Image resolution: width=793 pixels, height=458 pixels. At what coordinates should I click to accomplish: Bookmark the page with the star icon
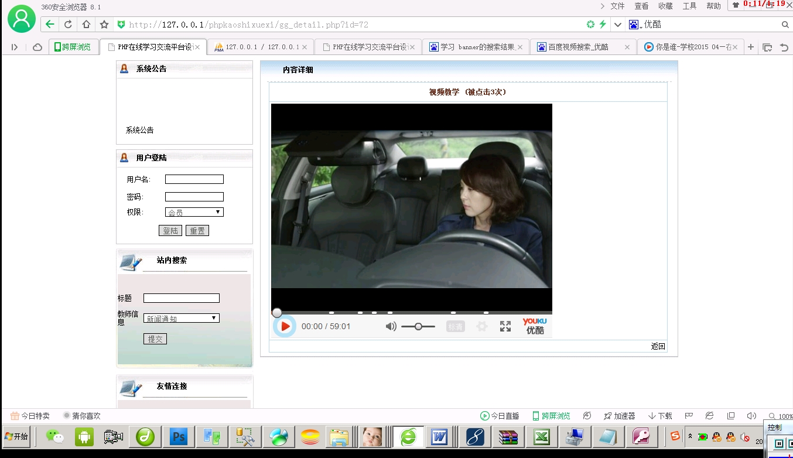(104, 25)
